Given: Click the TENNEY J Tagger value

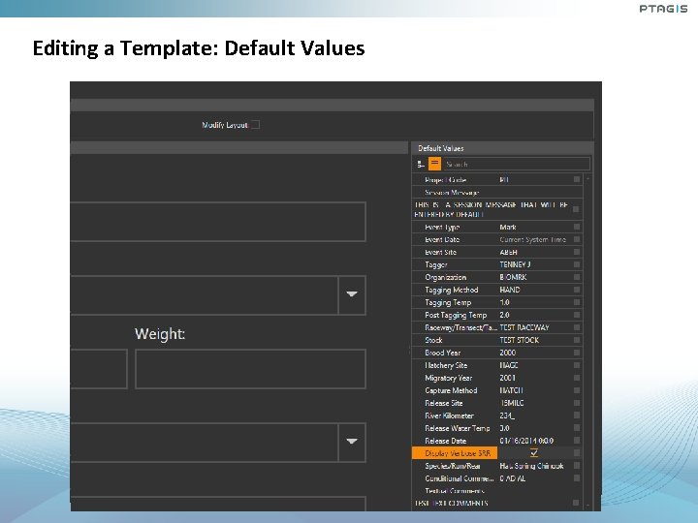Looking at the screenshot, I should click(x=515, y=264).
